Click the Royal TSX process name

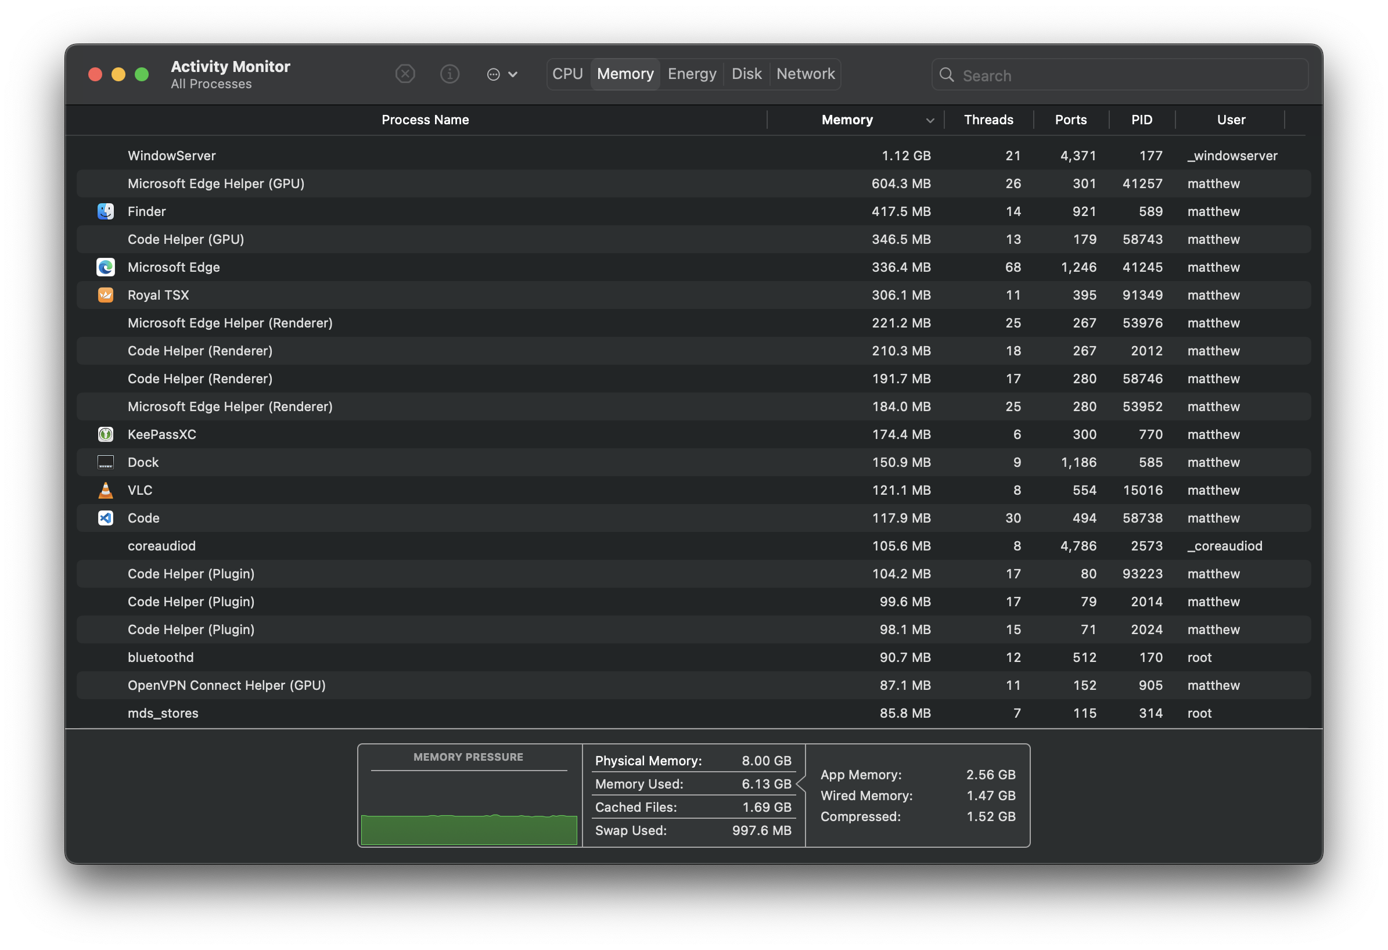pos(159,295)
